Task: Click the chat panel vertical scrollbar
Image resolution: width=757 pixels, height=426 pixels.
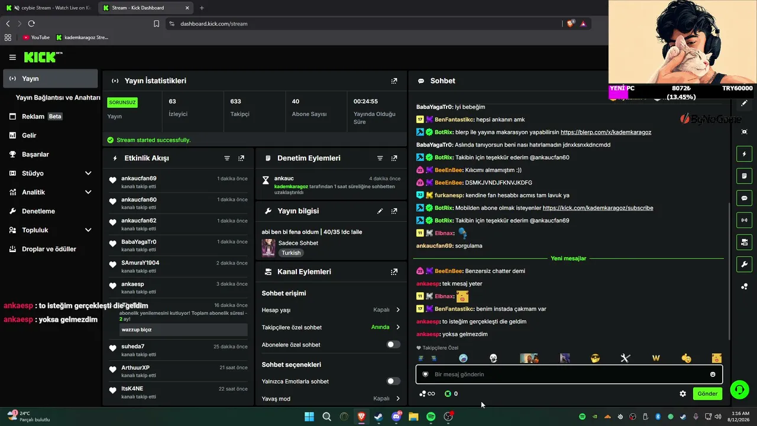Action: click(x=729, y=270)
